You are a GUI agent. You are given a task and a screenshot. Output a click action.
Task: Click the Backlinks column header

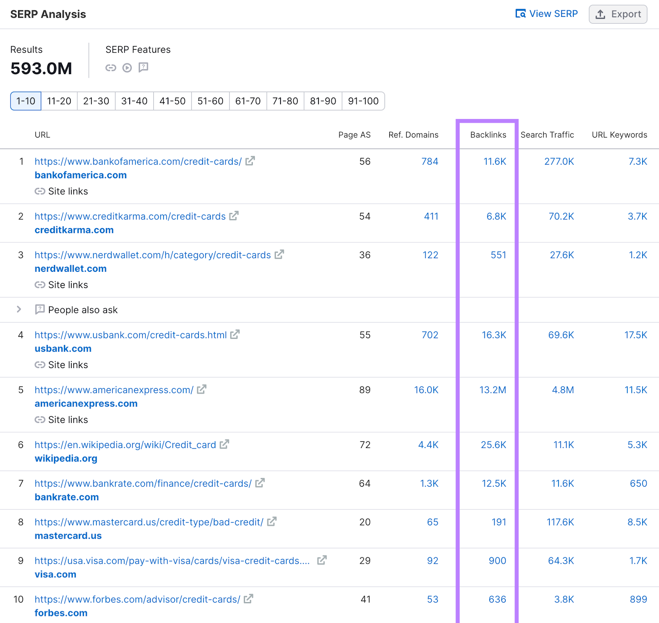pyautogui.click(x=488, y=135)
